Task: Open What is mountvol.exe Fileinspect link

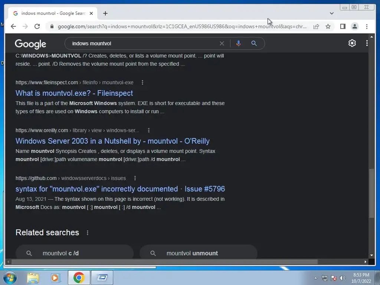Action: [74, 93]
